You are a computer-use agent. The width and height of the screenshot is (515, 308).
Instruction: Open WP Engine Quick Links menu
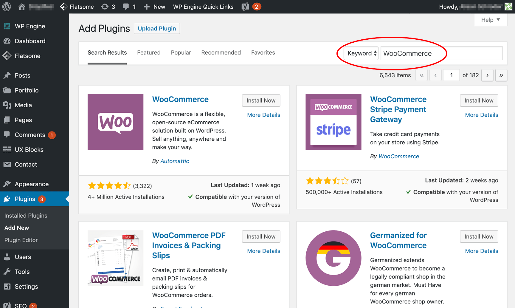203,7
